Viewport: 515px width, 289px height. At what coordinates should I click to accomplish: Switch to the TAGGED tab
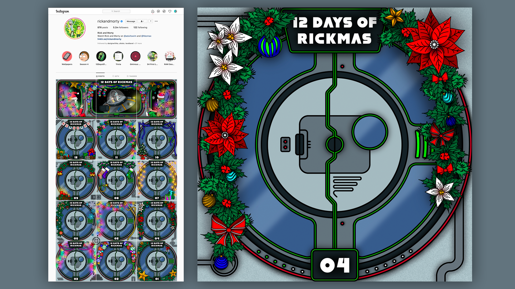(132, 76)
